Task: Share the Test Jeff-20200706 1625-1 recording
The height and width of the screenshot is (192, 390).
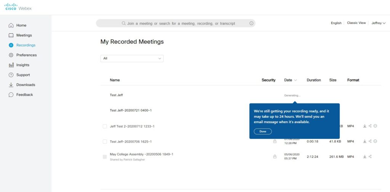Action: click(370, 141)
